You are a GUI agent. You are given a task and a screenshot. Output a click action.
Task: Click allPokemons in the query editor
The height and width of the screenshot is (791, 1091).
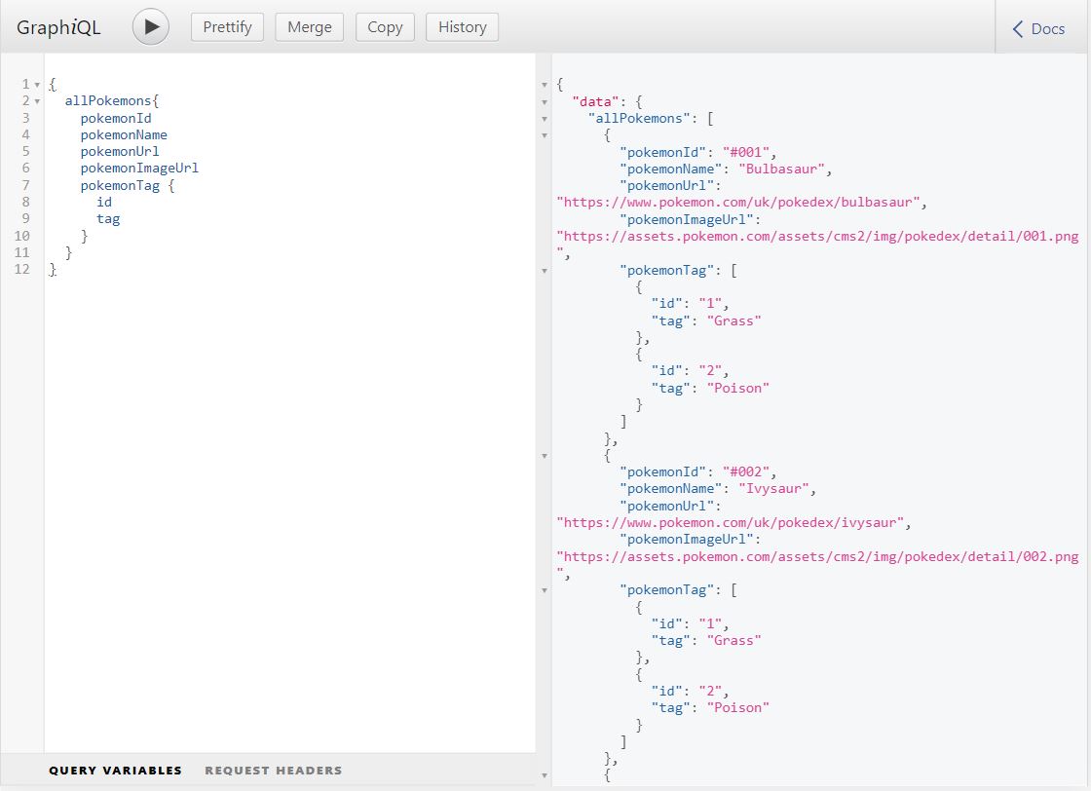(108, 101)
